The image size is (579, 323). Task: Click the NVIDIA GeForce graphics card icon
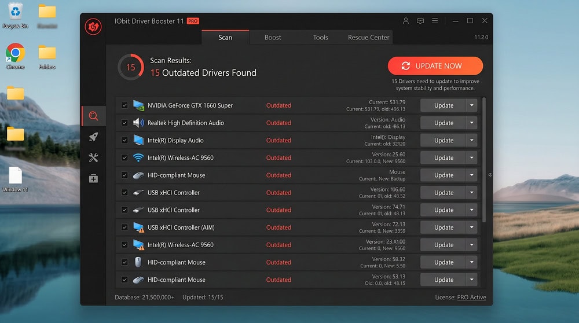(138, 105)
